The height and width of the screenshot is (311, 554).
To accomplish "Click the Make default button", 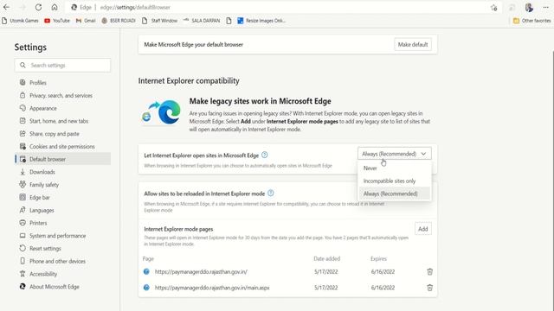I will 413,44.
